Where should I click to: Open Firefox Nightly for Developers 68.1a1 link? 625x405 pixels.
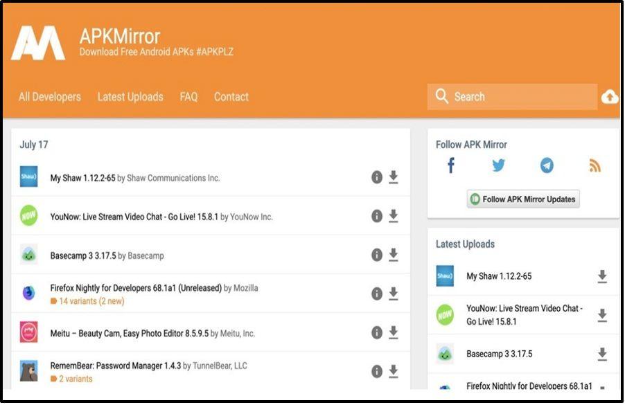coord(136,288)
